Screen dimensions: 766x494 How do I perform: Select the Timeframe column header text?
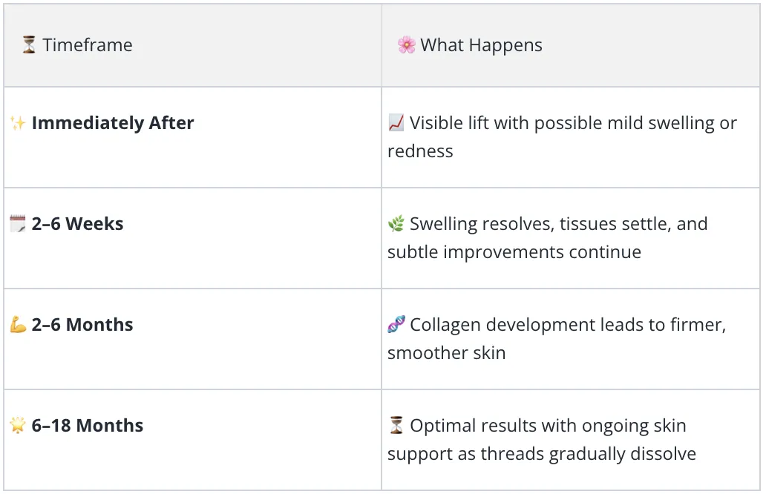point(88,45)
